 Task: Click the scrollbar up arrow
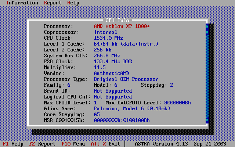pos(207,26)
